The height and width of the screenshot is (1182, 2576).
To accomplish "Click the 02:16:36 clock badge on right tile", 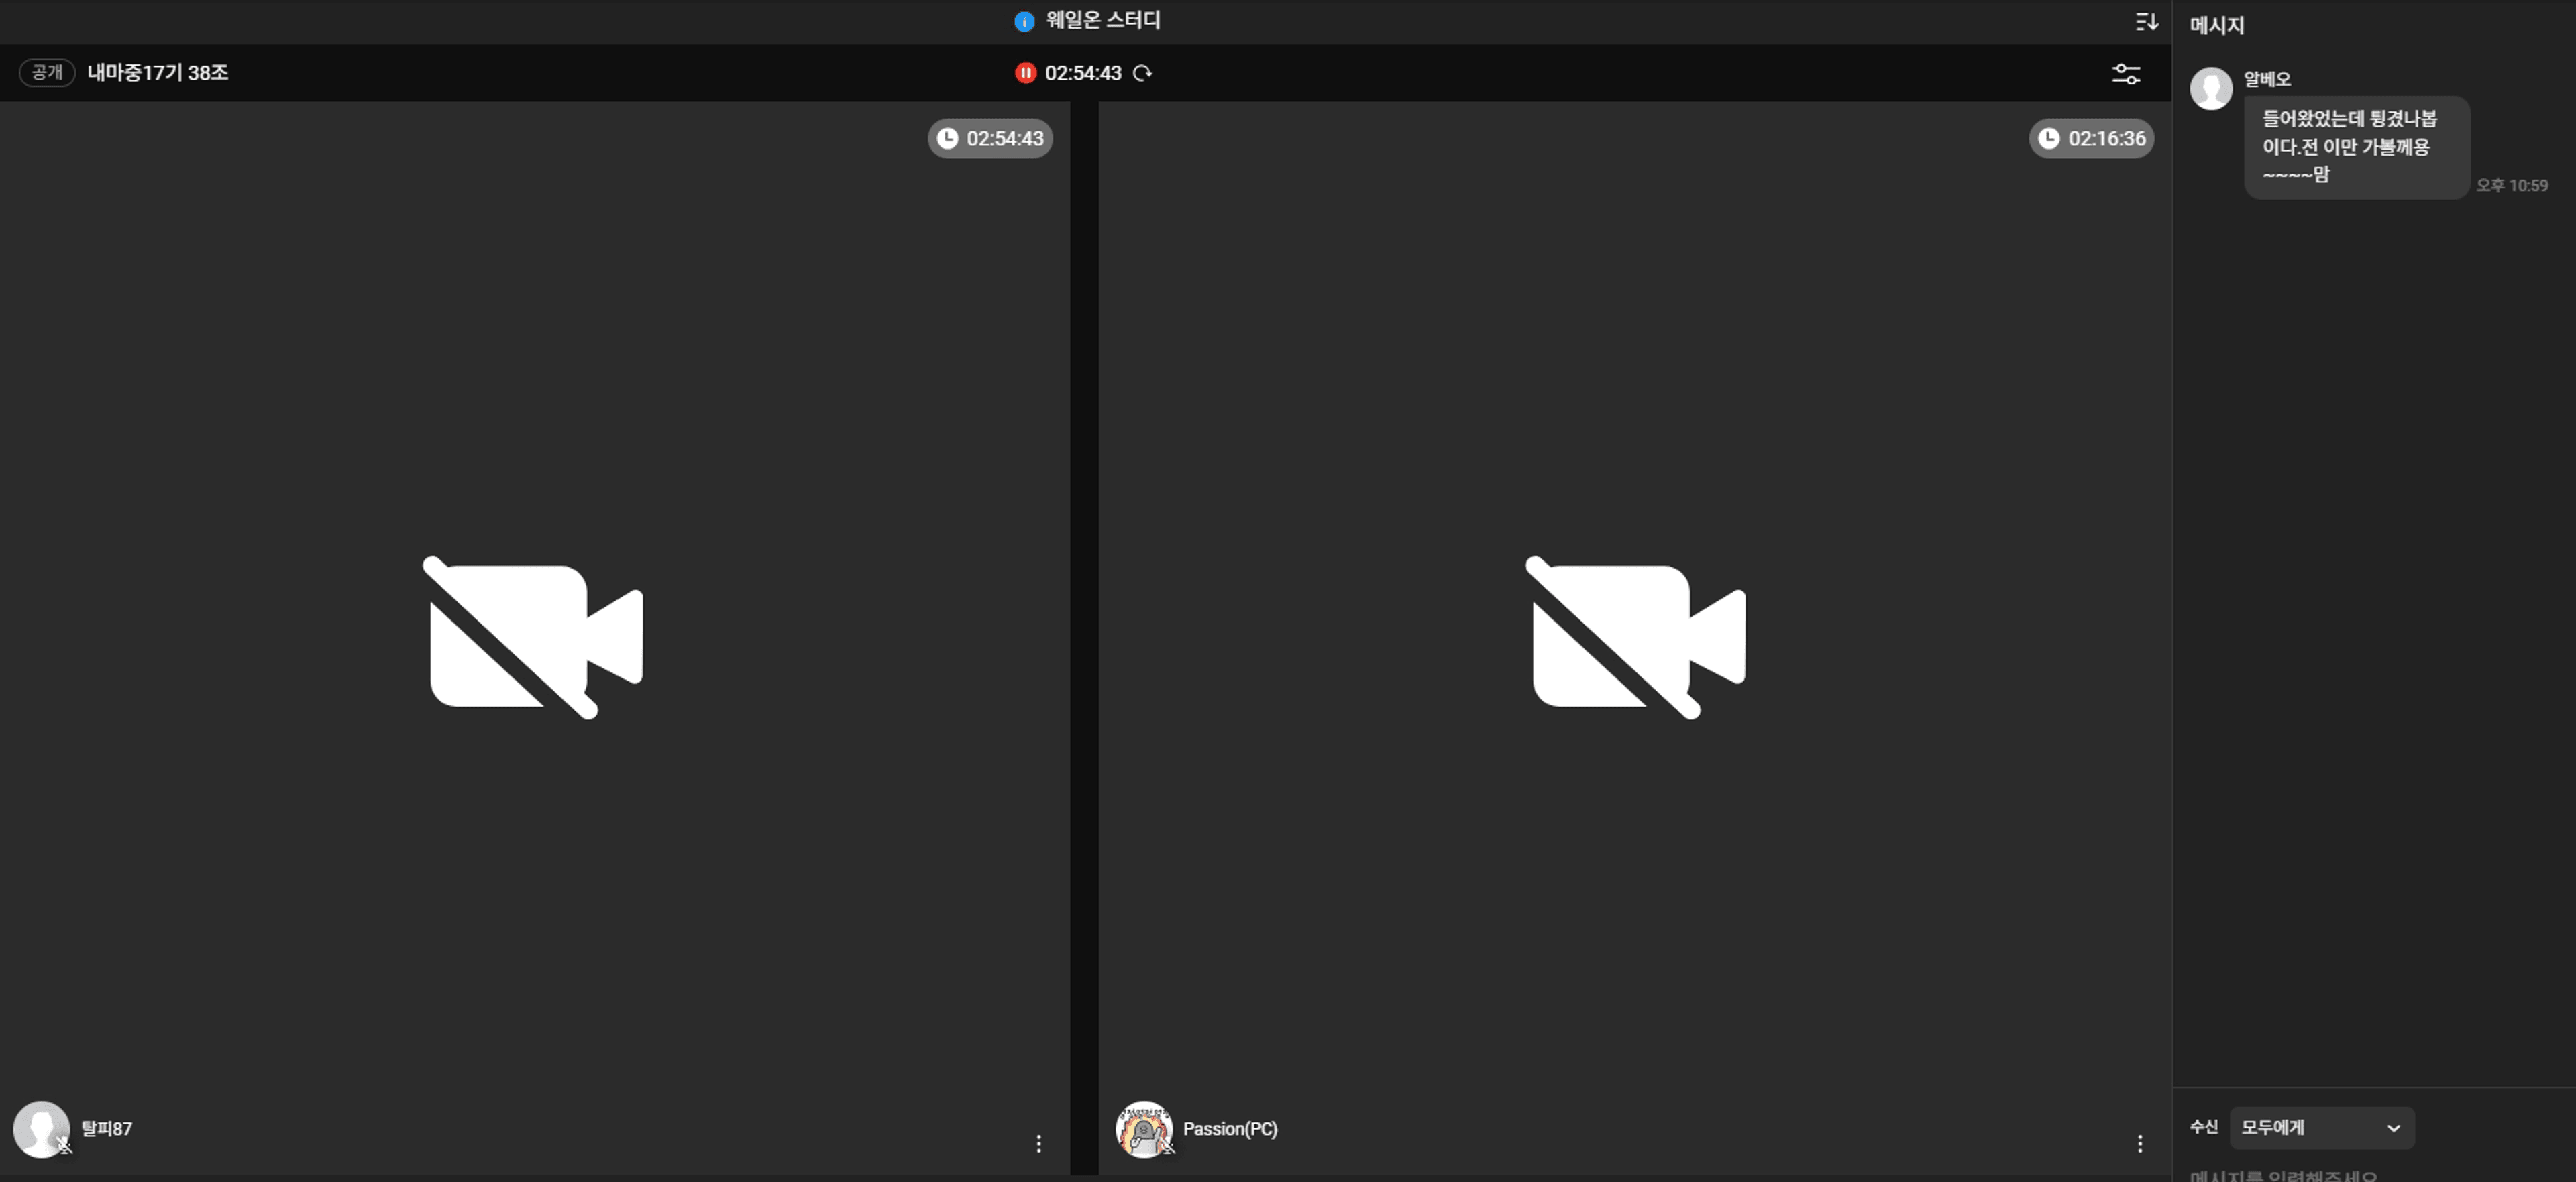I will [x=2091, y=139].
